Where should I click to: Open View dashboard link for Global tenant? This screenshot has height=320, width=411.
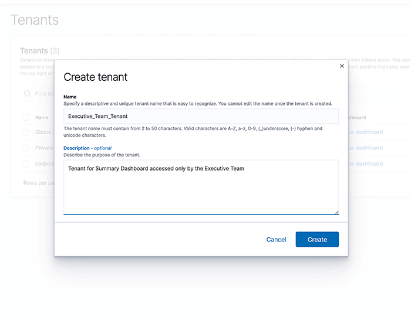[366, 132]
